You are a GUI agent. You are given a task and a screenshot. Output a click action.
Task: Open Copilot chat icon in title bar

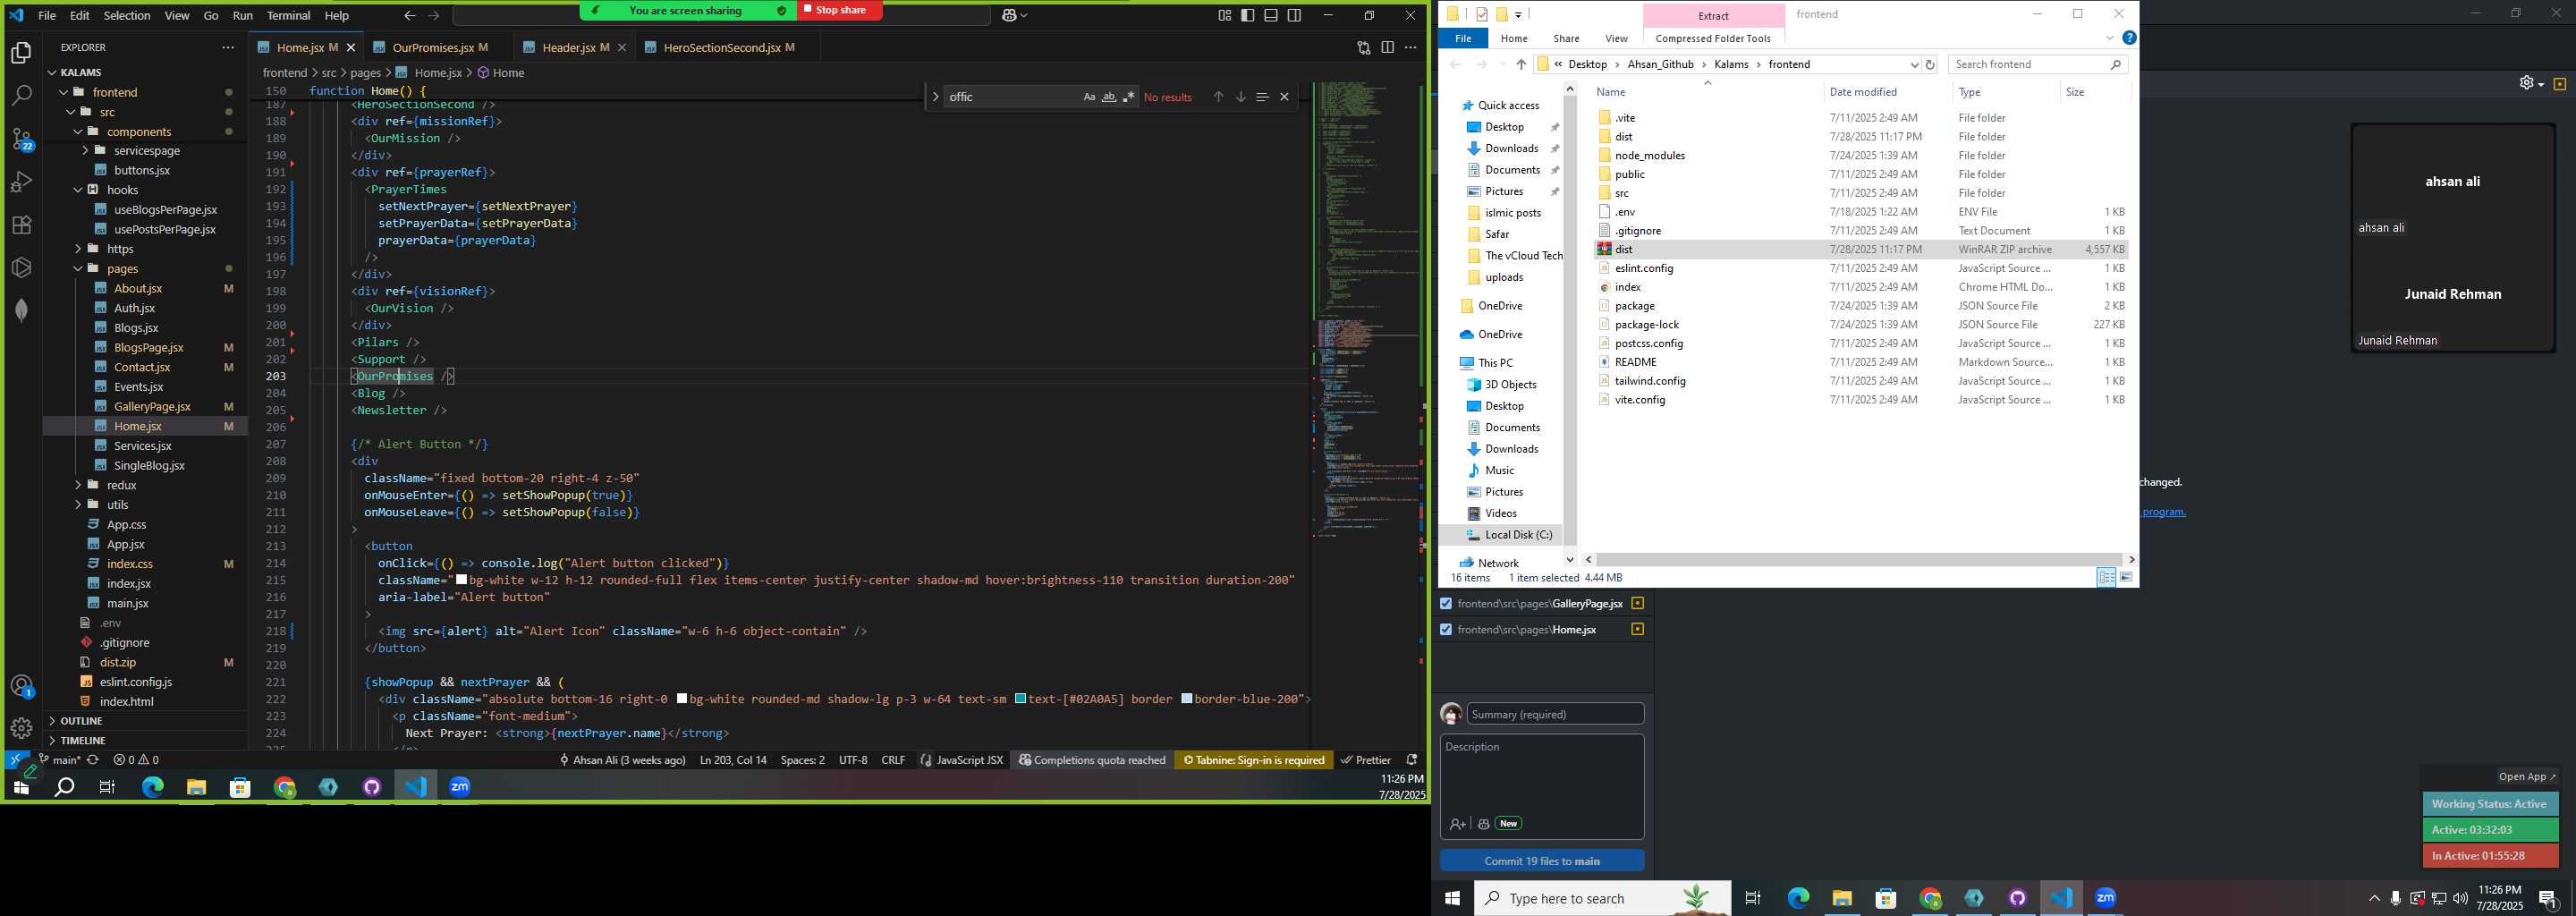click(1009, 15)
